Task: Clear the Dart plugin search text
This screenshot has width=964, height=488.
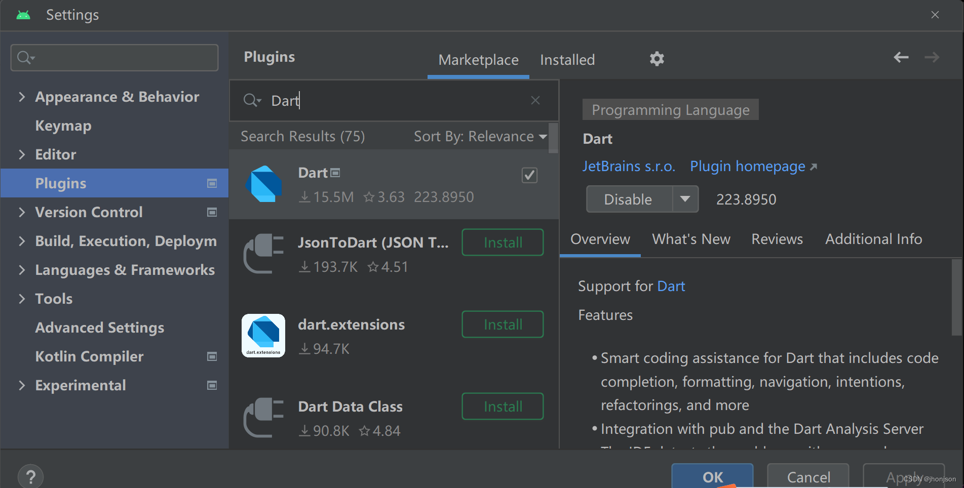Action: (x=535, y=100)
